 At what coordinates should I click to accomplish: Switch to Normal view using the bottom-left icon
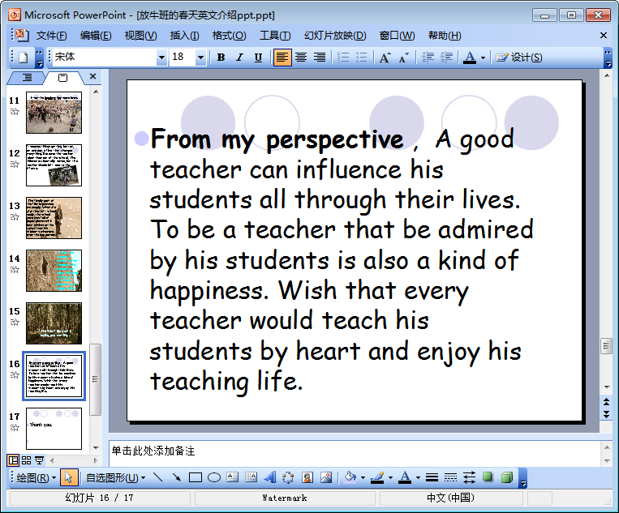click(x=13, y=460)
